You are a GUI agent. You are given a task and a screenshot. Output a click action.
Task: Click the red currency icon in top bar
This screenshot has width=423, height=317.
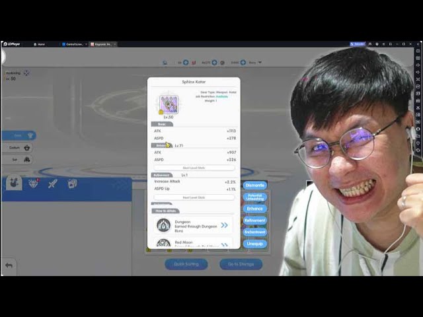coord(194,63)
